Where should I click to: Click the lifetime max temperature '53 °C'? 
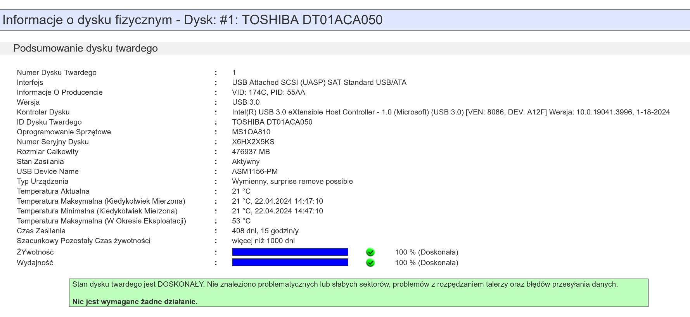(241, 221)
